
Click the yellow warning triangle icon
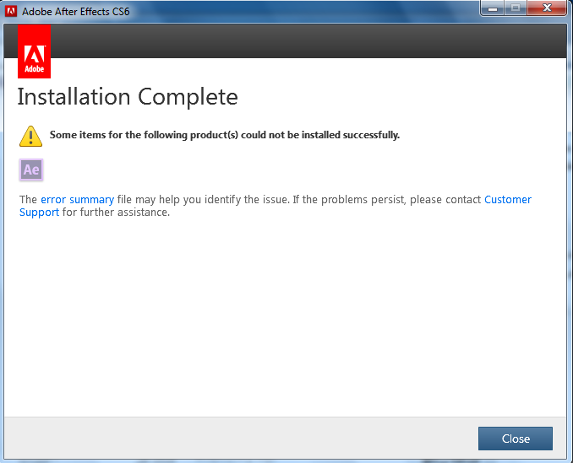point(30,136)
